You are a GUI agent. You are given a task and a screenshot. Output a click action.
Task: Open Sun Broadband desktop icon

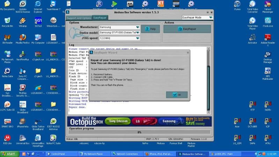tap(7, 91)
